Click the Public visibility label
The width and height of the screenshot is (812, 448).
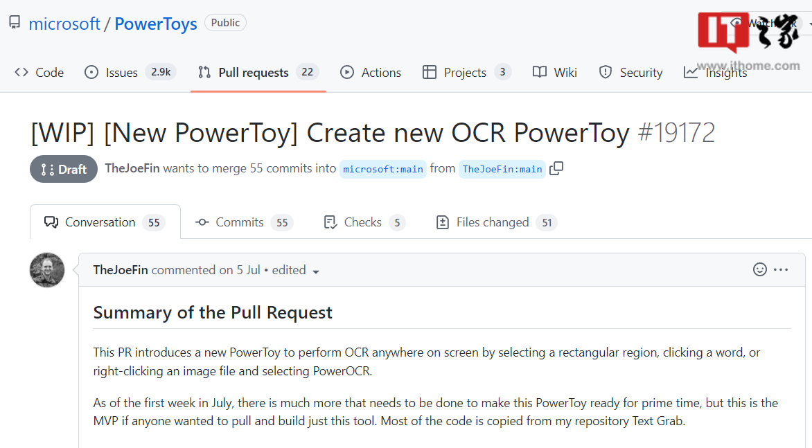[225, 23]
